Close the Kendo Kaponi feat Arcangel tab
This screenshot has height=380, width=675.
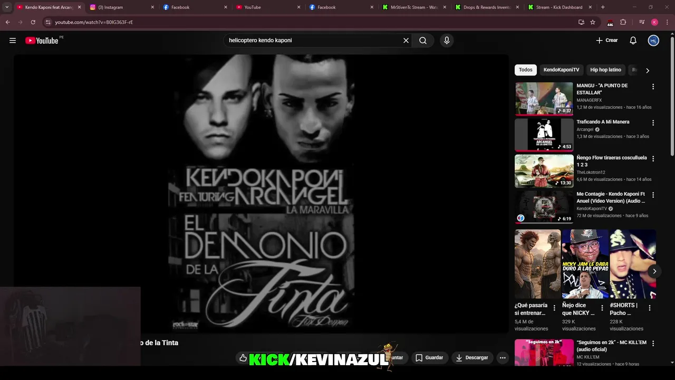pos(80,7)
